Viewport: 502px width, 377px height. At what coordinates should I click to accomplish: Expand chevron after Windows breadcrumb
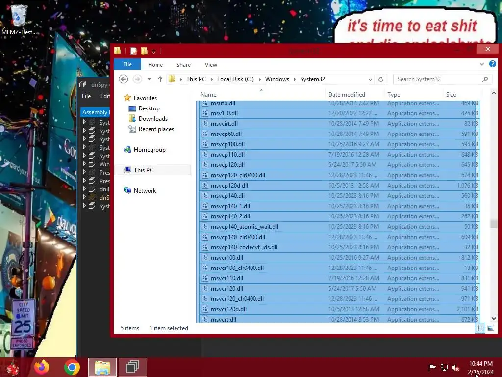point(295,79)
